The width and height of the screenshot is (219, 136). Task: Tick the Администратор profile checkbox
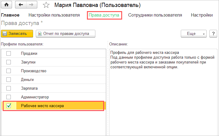pos(9,97)
